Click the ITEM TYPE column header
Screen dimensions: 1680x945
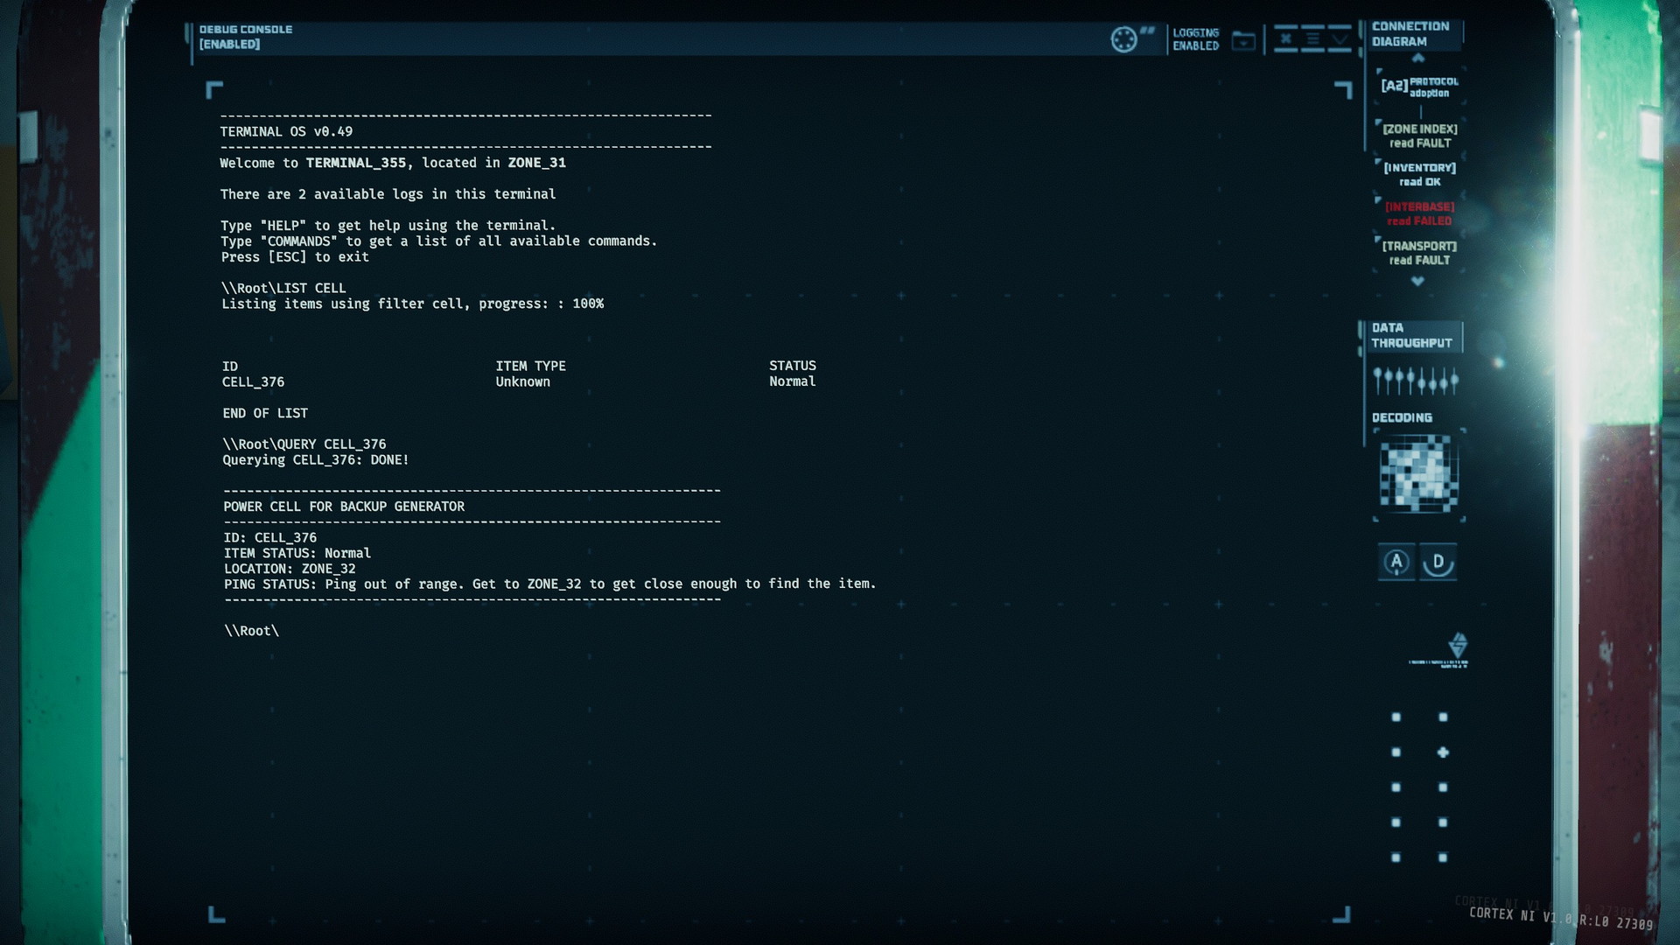tap(530, 366)
